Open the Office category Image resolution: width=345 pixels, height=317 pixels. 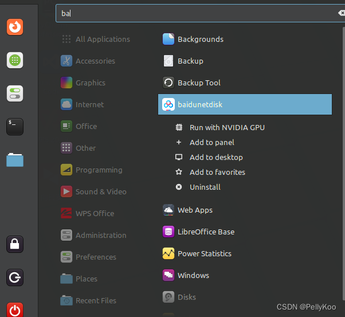point(79,126)
